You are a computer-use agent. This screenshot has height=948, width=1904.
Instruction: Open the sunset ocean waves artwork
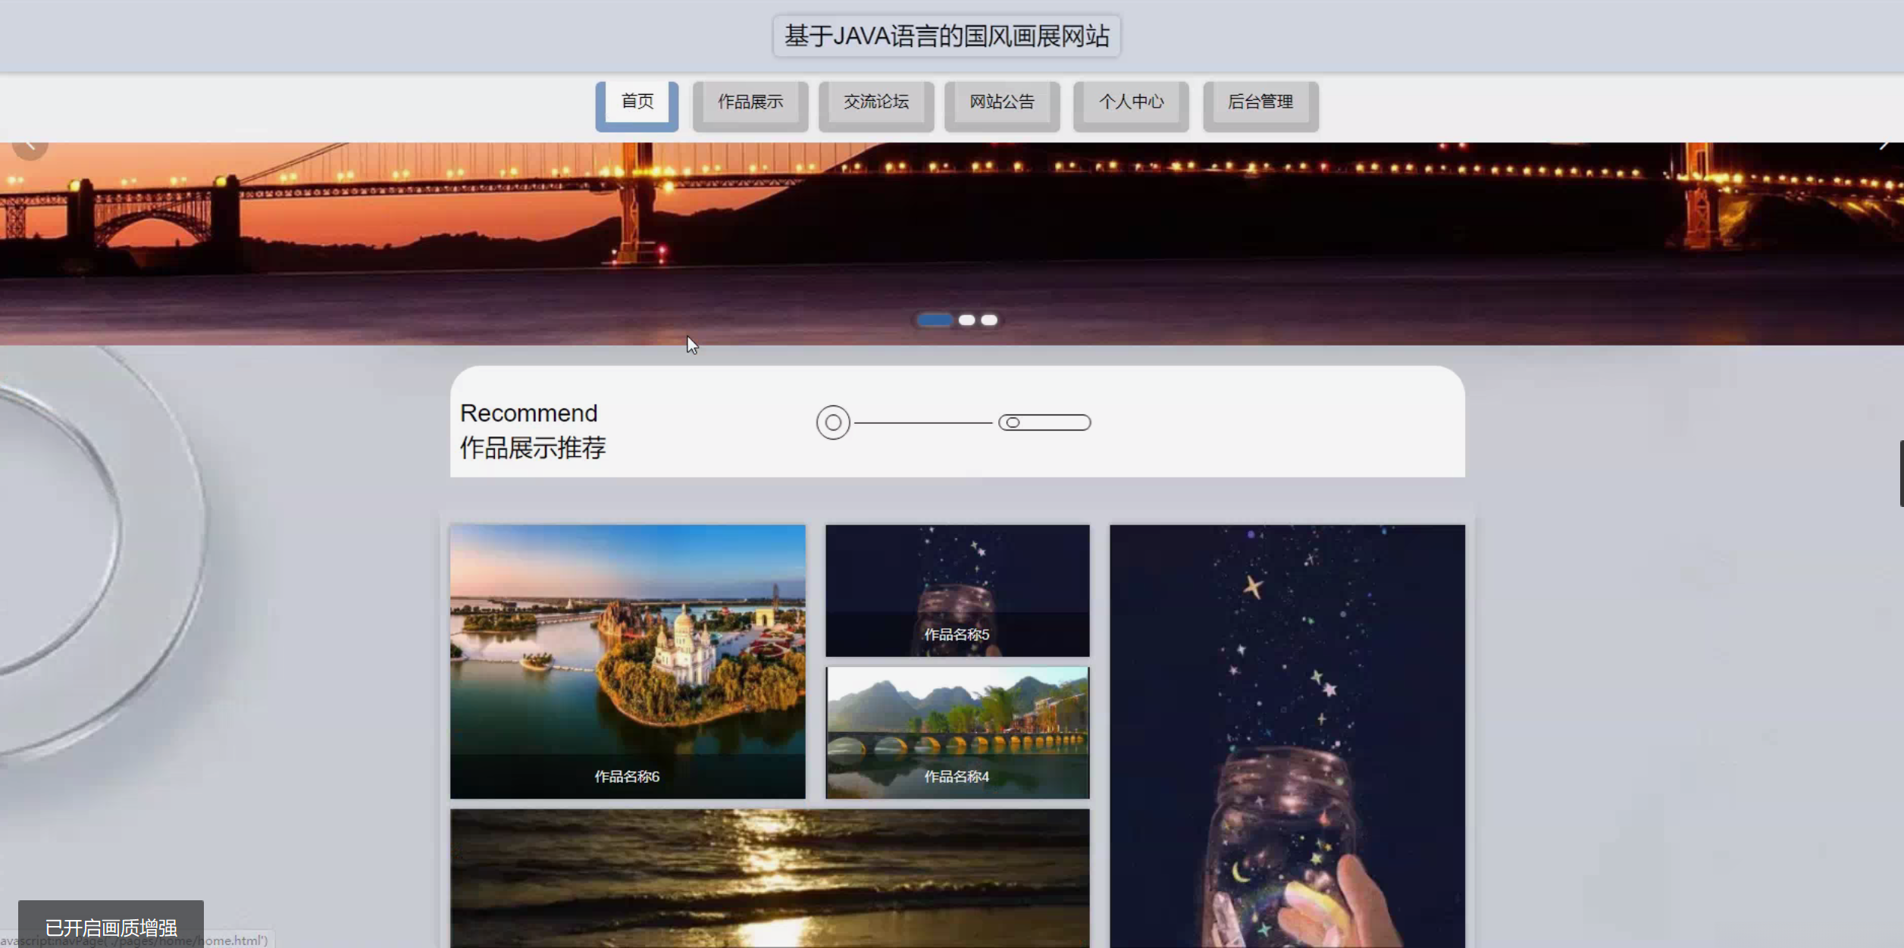pyautogui.click(x=769, y=878)
